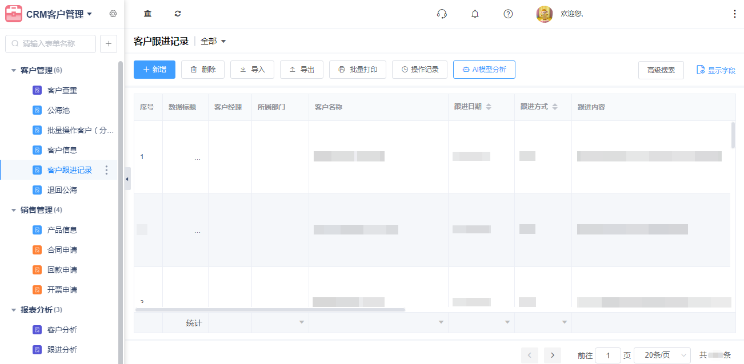Image resolution: width=744 pixels, height=364 pixels.
Task: Click the 导入 button
Action: 252,70
